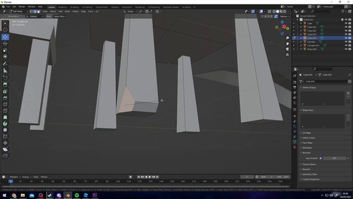
Task: Jump to the timeline start frame
Action: coord(138,177)
